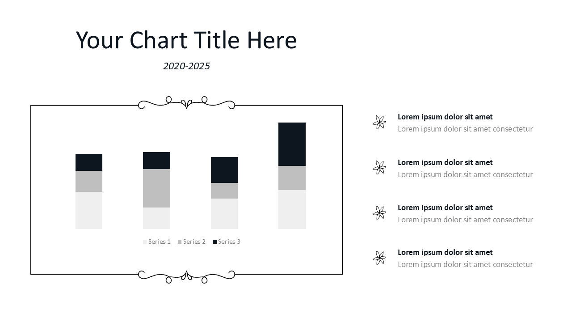Click the bottom swirl ornament on chart frame
572x322 pixels.
click(186, 276)
